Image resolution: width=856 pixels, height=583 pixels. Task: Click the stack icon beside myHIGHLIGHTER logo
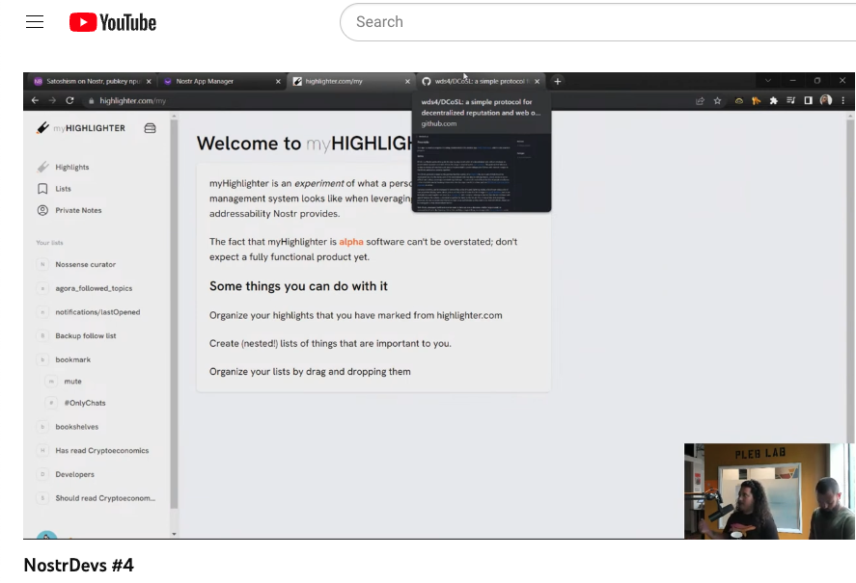(150, 128)
